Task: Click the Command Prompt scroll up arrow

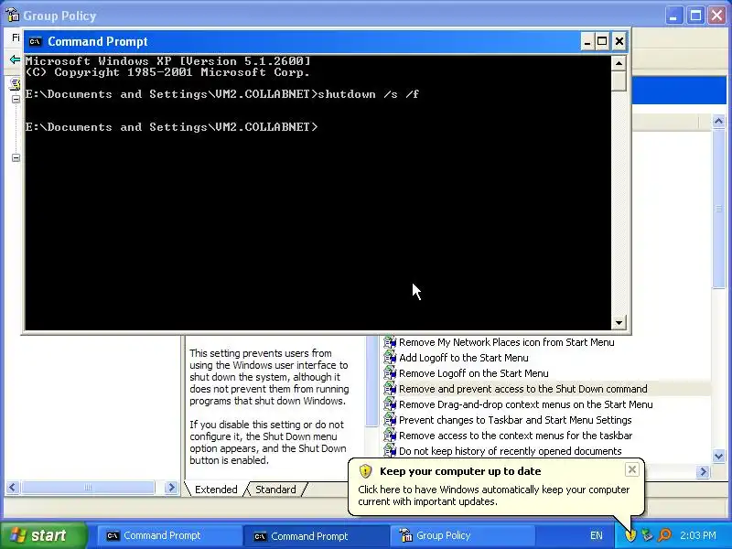Action: (619, 63)
